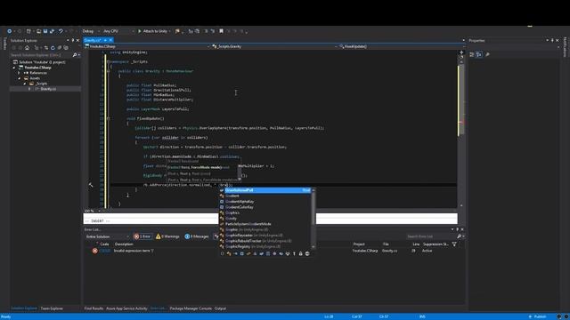
Task: Click the Refresh icon in Solution Explorer
Action: (53, 47)
